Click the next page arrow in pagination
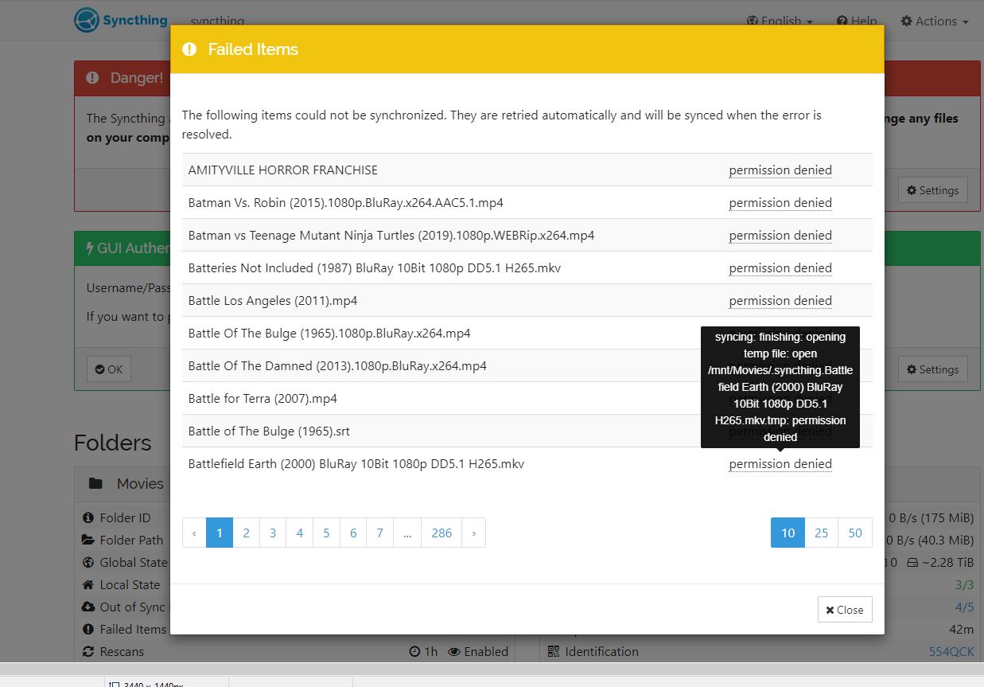Viewport: 984px width, 687px height. (474, 533)
